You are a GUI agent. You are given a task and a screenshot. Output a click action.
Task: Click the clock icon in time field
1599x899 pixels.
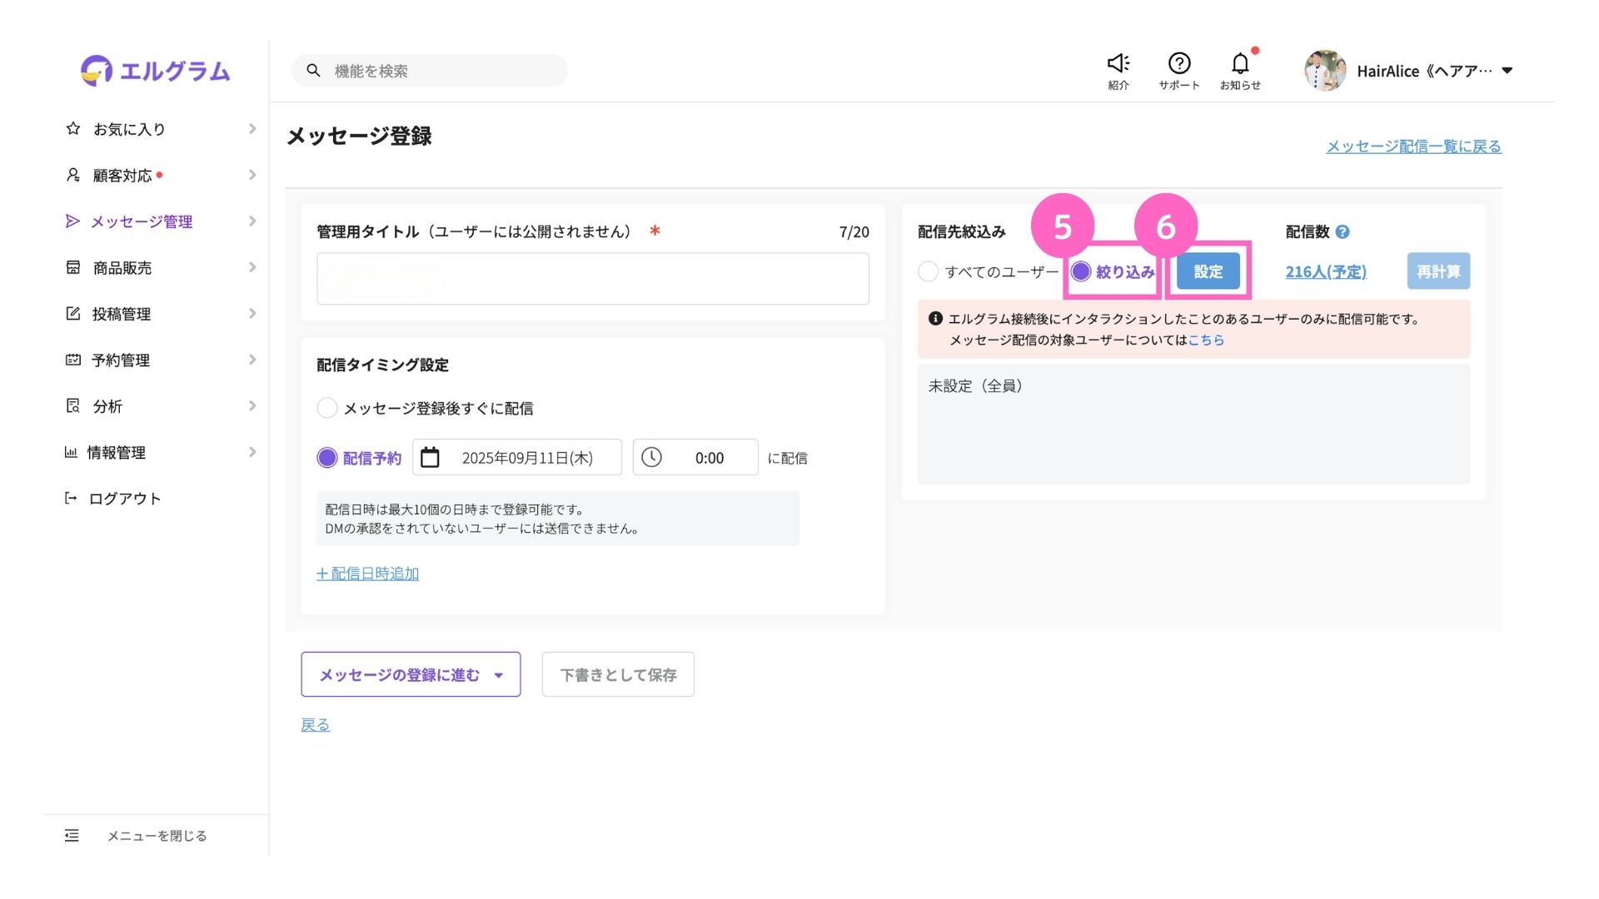tap(651, 458)
